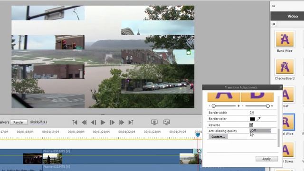Click the A start preview thumbnail
Viewport: 304px width, 171px height.
click(x=224, y=97)
